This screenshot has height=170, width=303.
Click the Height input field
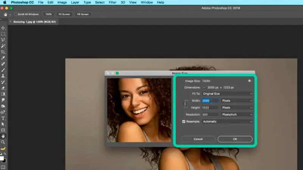211,108
